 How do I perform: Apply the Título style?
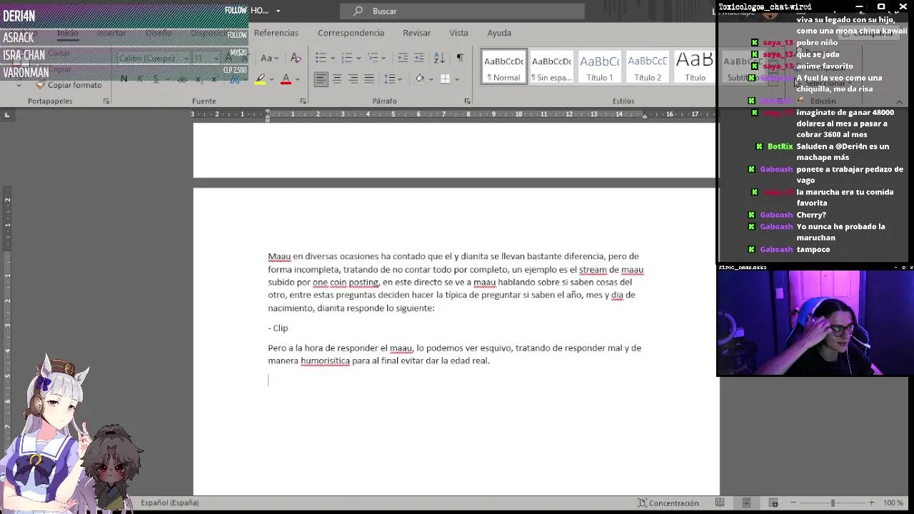coord(695,66)
